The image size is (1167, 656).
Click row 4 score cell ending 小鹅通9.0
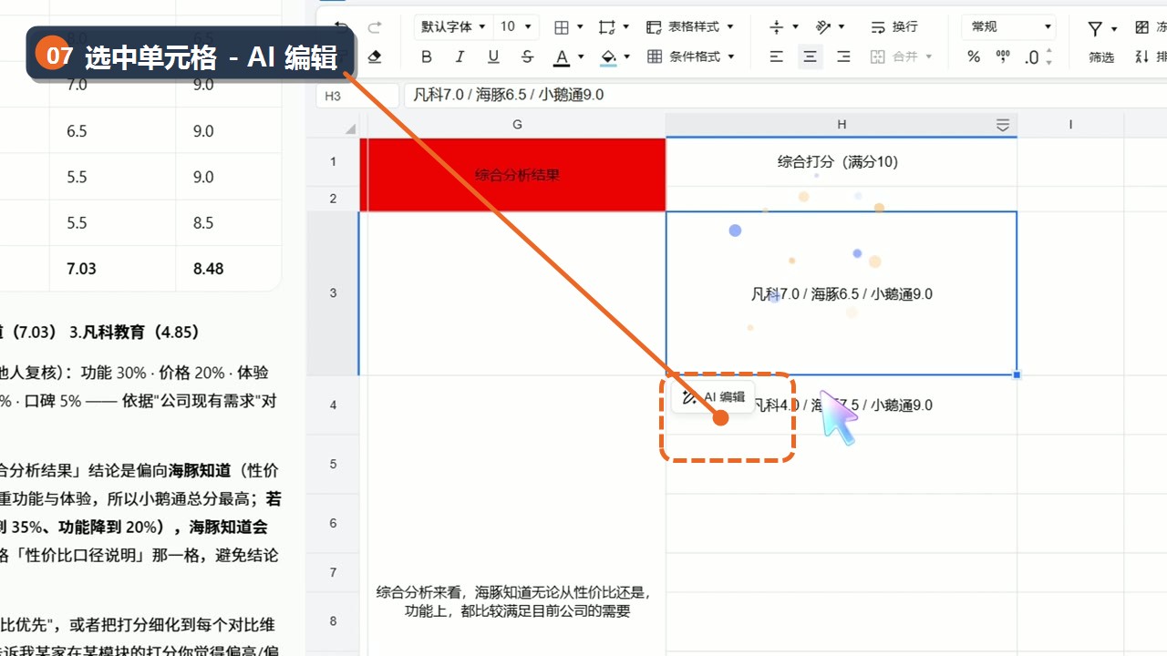coord(842,405)
